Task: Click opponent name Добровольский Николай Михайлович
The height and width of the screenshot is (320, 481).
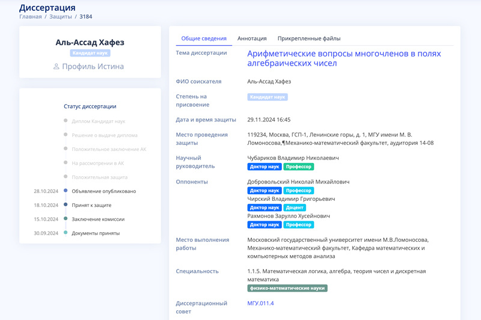Action: [298, 182]
